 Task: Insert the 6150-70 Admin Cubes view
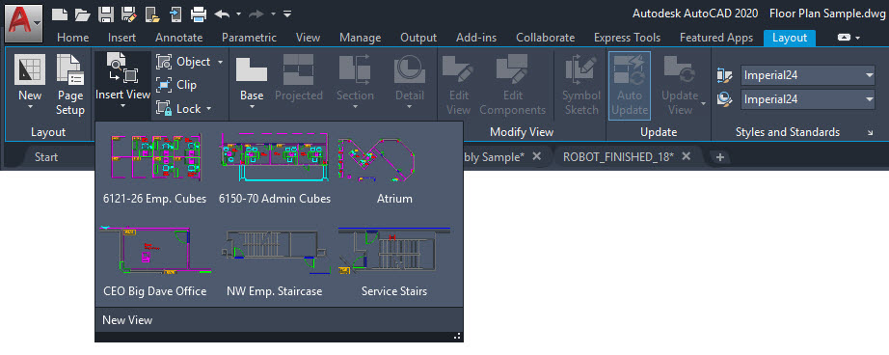tap(275, 169)
